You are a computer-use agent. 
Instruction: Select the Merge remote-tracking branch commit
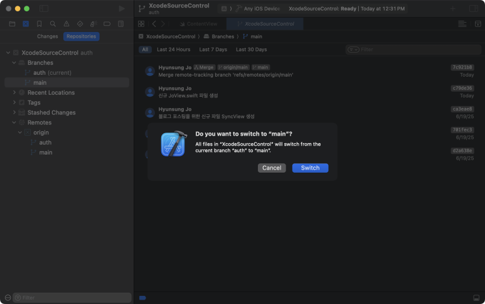point(309,71)
